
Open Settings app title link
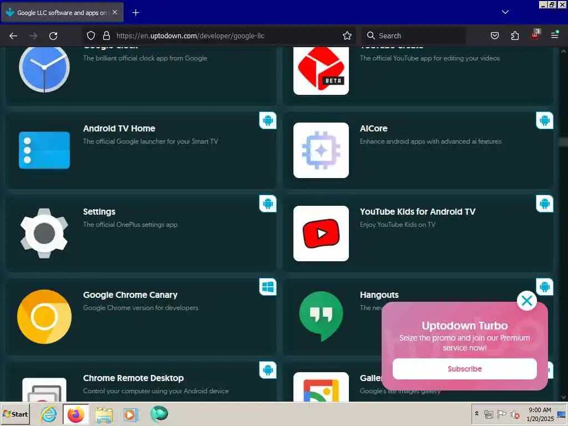pyautogui.click(x=99, y=212)
